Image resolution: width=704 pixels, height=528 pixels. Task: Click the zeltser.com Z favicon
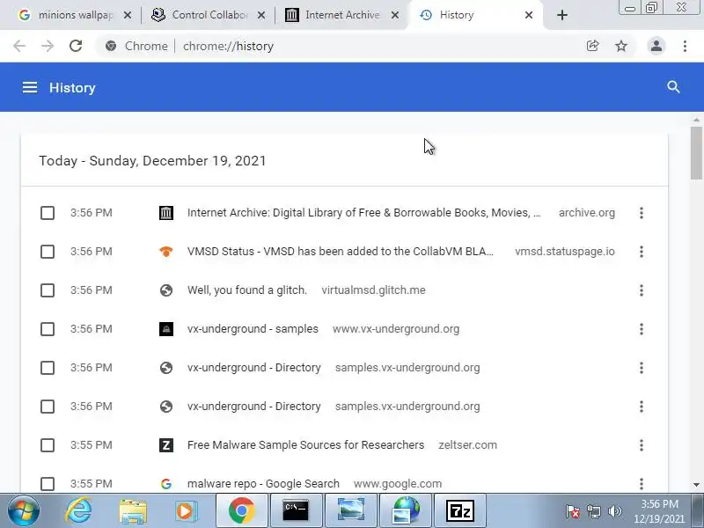pos(166,445)
